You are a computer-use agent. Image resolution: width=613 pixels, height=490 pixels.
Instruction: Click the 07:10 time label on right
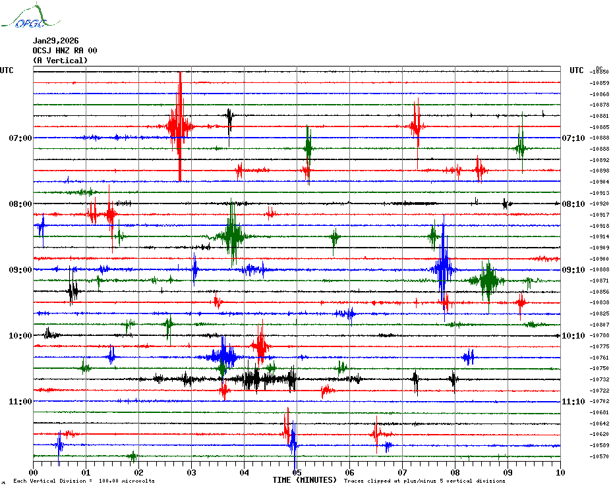pos(573,138)
